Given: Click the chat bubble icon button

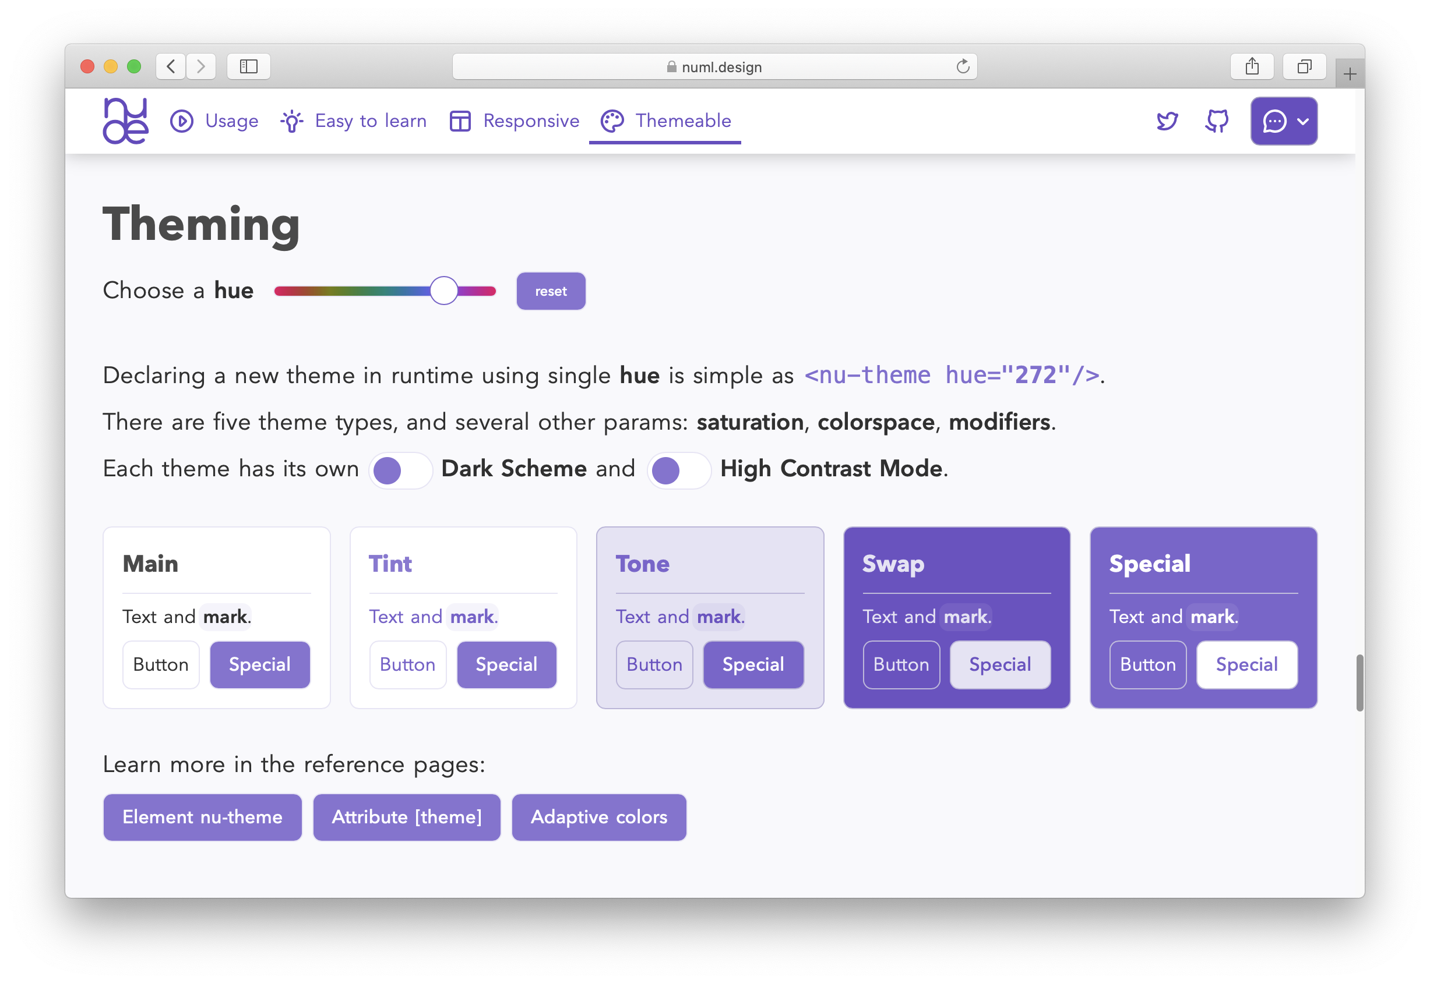Looking at the screenshot, I should click(x=1274, y=122).
